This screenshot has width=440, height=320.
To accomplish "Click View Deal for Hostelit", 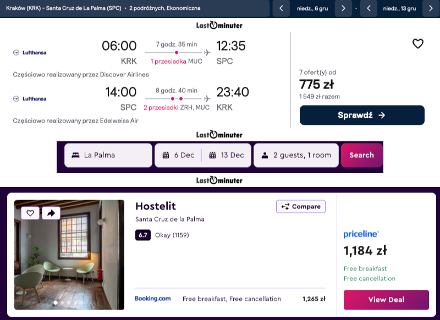I will (386, 300).
